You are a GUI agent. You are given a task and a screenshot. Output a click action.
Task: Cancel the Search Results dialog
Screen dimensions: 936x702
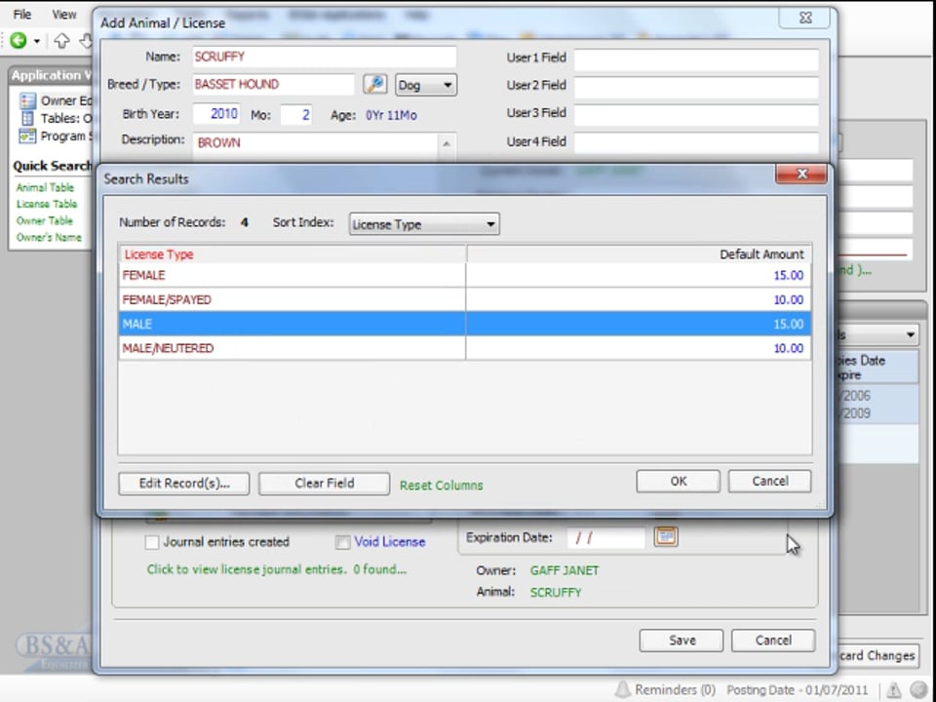[769, 481]
